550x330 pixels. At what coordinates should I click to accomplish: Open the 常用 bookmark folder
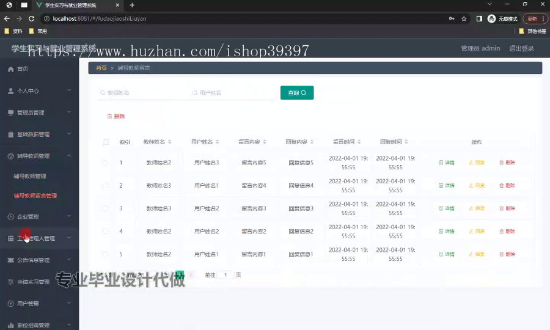(x=38, y=31)
